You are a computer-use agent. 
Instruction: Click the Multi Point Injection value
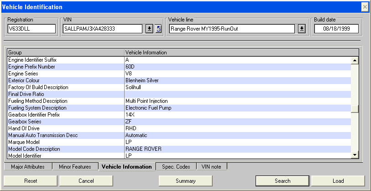[x=146, y=101]
